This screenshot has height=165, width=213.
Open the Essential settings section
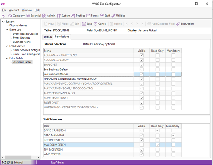click(34, 16)
